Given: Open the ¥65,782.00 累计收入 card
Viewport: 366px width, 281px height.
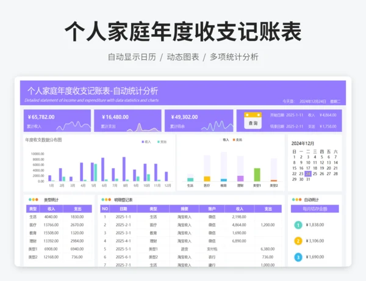Looking at the screenshot, I should click(x=57, y=120).
